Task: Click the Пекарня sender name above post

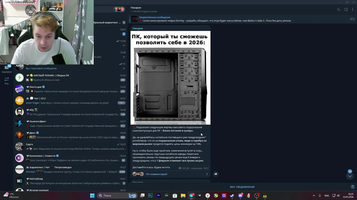Action: tap(138, 28)
